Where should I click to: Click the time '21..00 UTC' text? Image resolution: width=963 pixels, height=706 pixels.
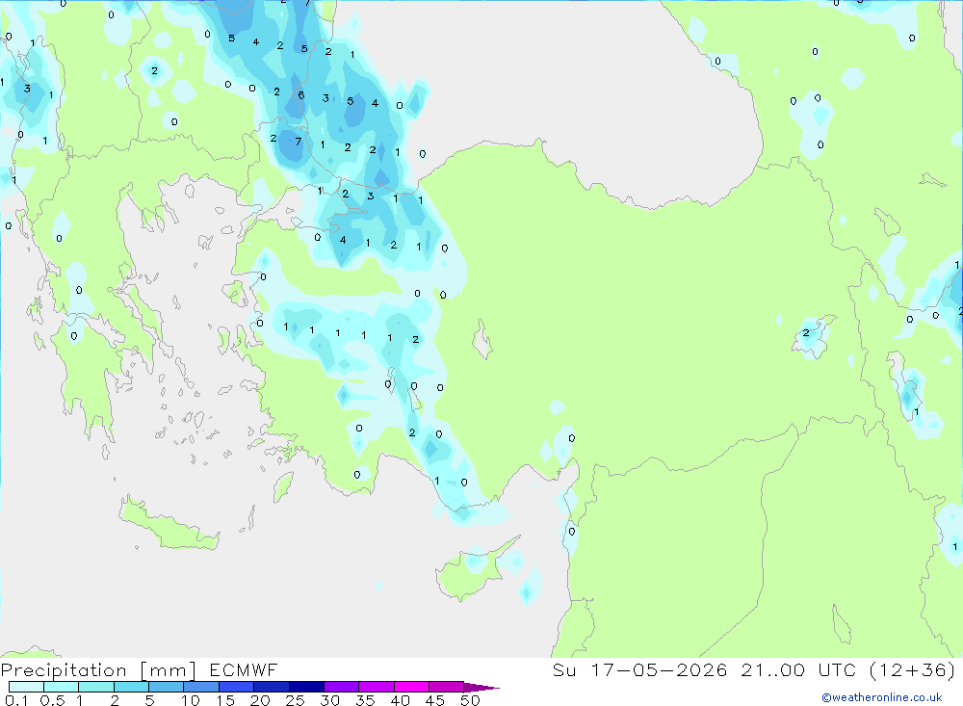tap(798, 669)
